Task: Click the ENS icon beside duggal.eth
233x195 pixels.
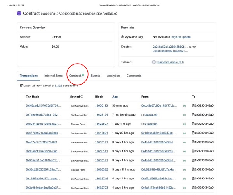Action: coord(143,115)
